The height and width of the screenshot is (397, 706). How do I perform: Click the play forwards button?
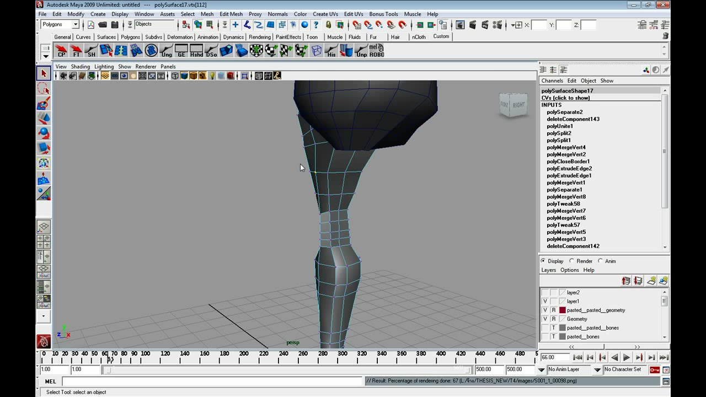pyautogui.click(x=627, y=358)
